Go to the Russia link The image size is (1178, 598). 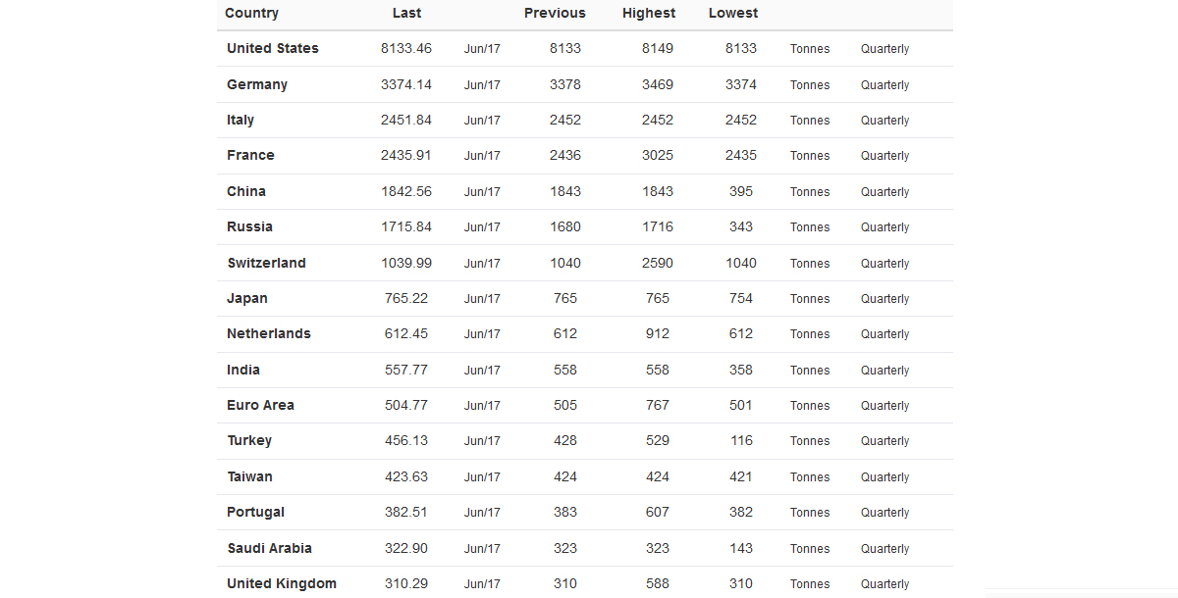pyautogui.click(x=249, y=226)
